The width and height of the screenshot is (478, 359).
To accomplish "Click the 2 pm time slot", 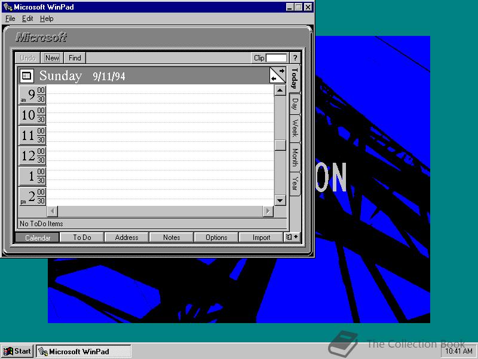I will pyautogui.click(x=33, y=196).
